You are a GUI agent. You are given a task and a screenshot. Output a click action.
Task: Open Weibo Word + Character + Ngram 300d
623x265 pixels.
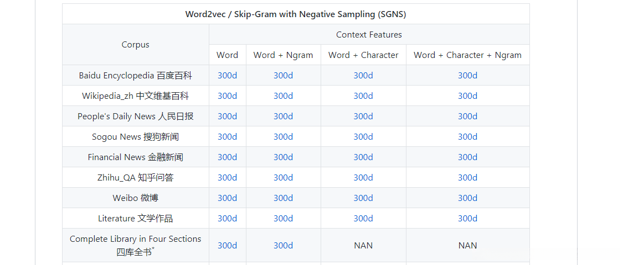coord(467,198)
